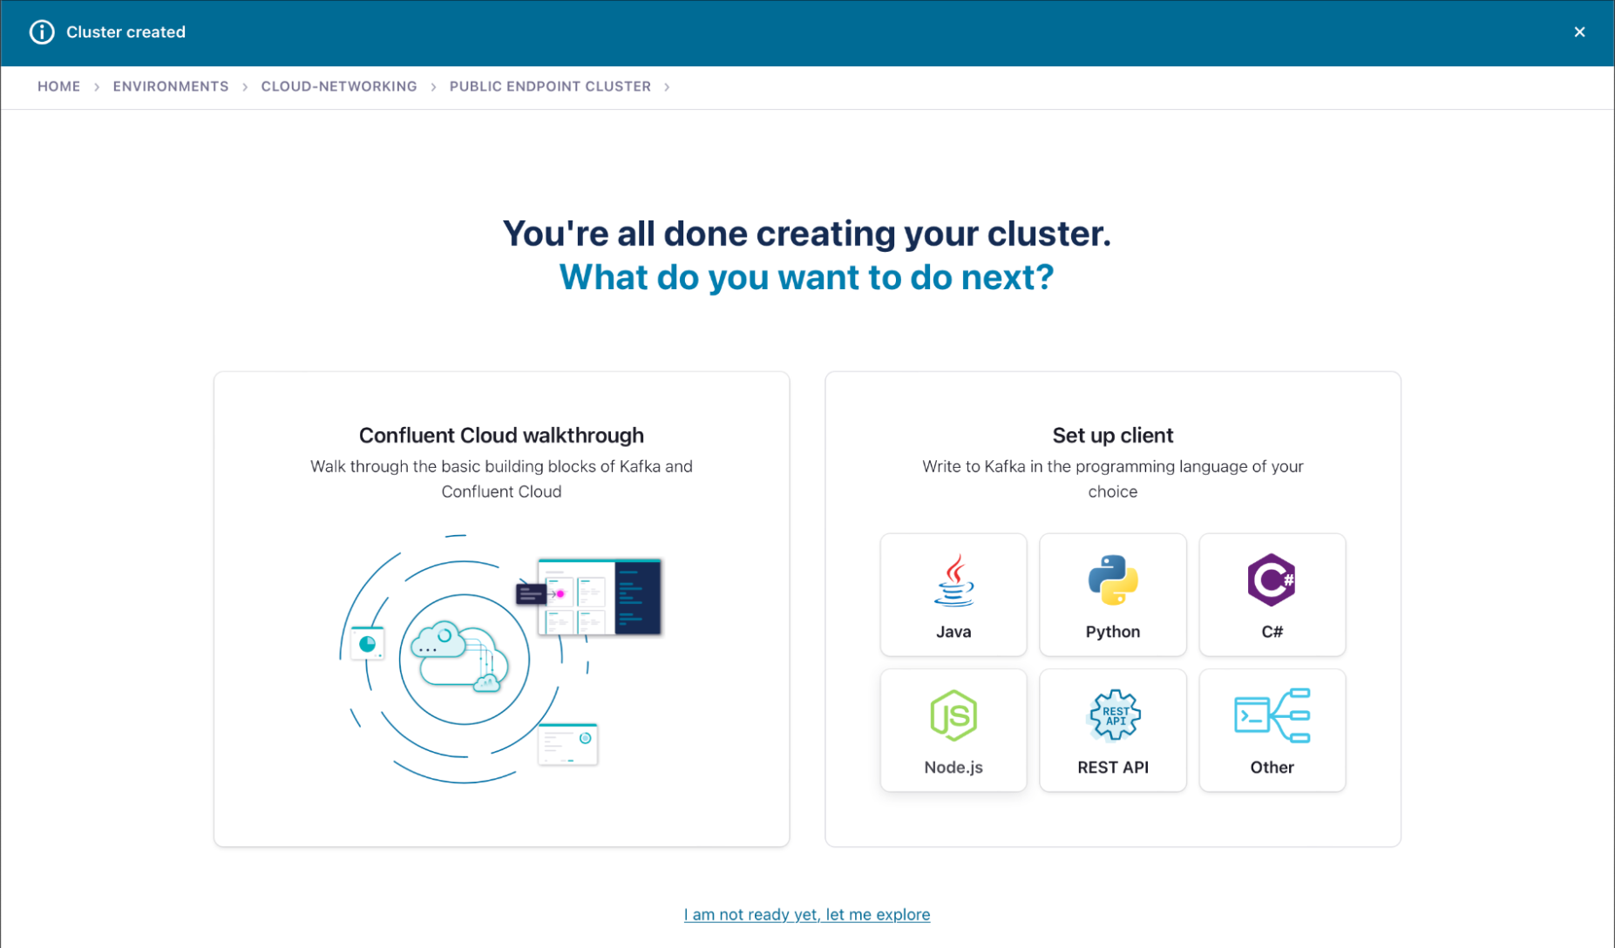Open the Confluent Cloud walkthrough illustration
Screen dimensions: 1615x948
[x=501, y=660]
